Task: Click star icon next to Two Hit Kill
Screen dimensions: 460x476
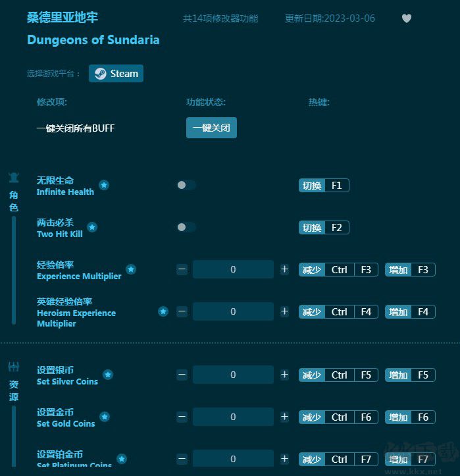Action: coord(92,227)
